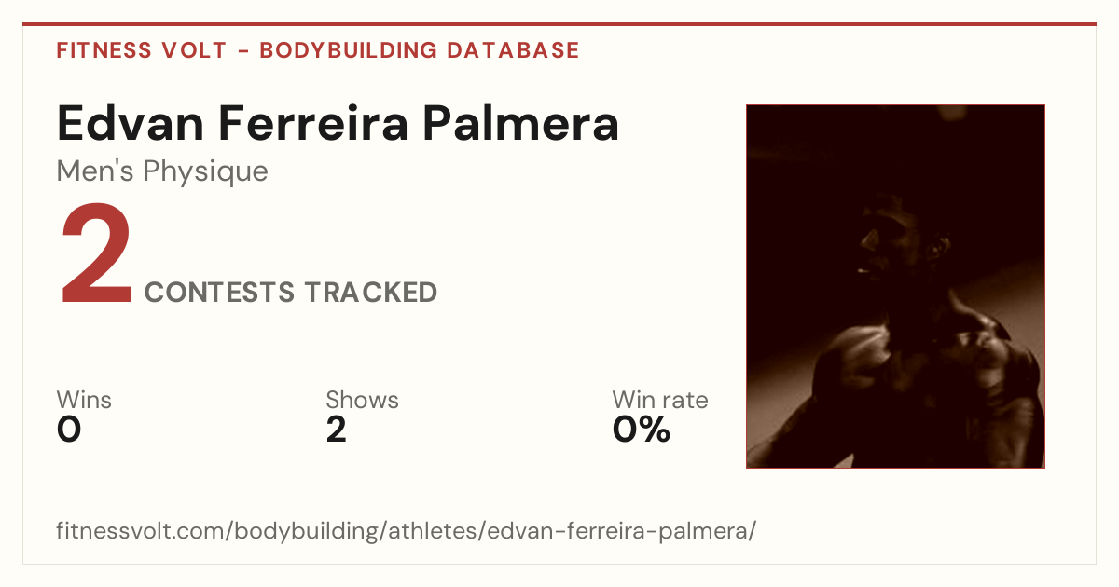Screen dimensions: 1119x587
Task: Click the athlete photo thumbnail
Action: 895,286
